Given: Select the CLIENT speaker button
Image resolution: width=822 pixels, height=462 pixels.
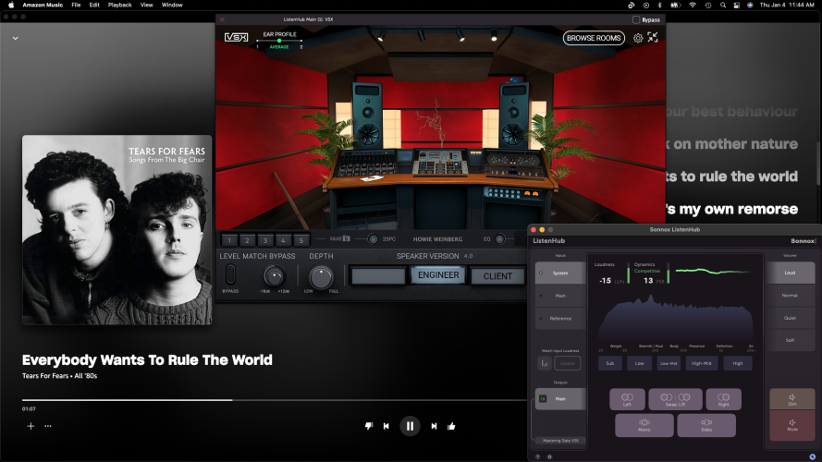Looking at the screenshot, I should (x=497, y=276).
